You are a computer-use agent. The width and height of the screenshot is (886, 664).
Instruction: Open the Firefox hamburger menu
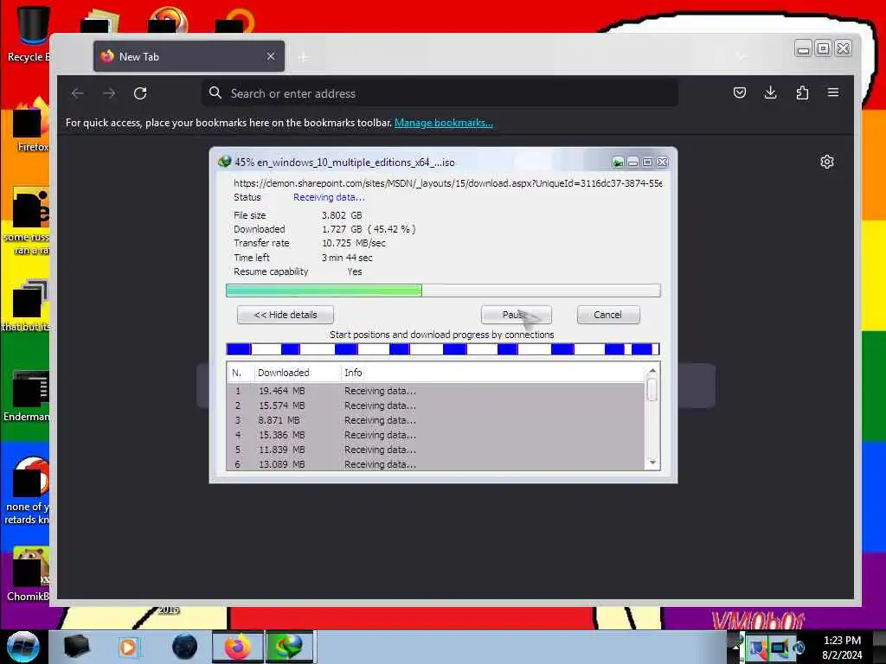click(x=833, y=93)
